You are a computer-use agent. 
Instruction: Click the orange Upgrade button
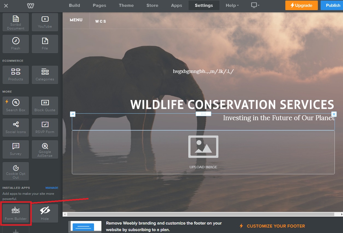click(x=301, y=5)
